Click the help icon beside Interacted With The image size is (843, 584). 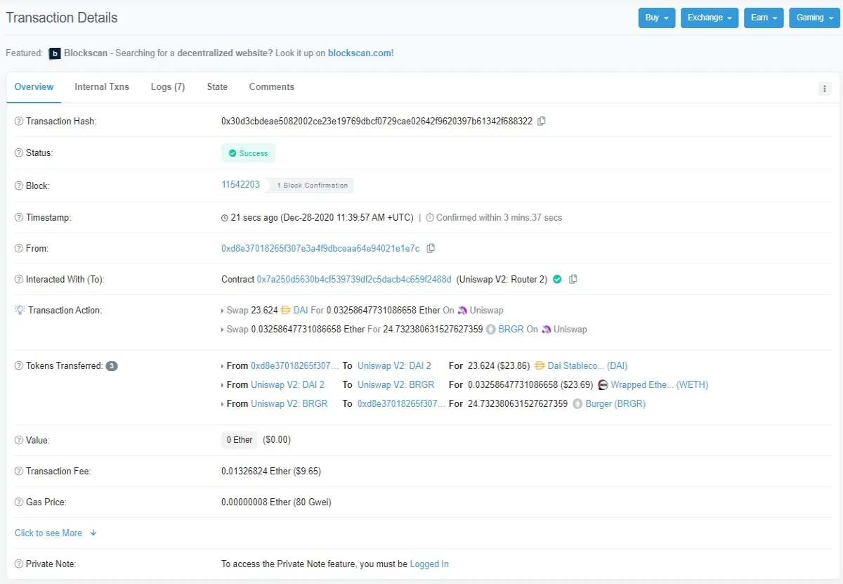click(19, 280)
